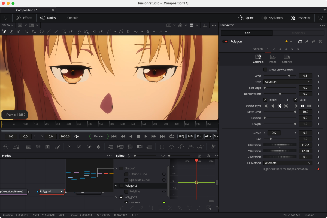Open the Keyframes panel button
Screen dimensions: 327x218
[272, 18]
